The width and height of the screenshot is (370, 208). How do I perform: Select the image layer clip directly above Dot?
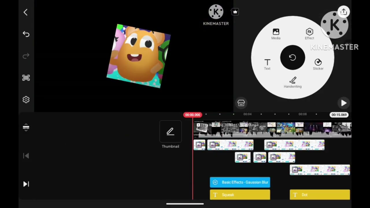pos(320,170)
